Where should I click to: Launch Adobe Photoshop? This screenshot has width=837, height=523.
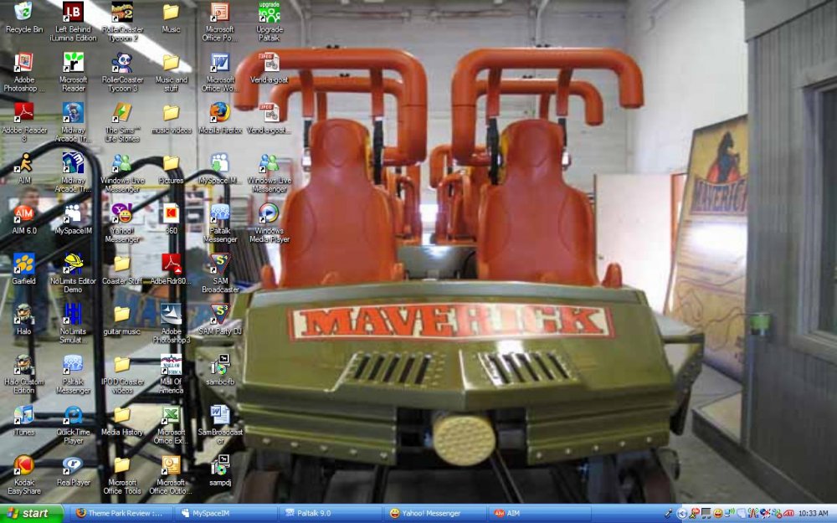(23, 67)
